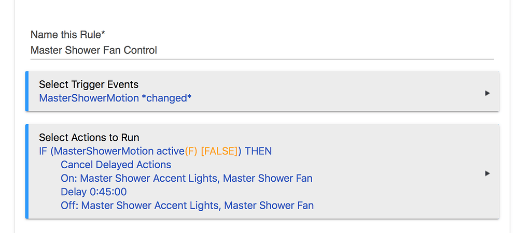Click Master Shower Fan in the On action
531x233 pixels.
coord(268,178)
